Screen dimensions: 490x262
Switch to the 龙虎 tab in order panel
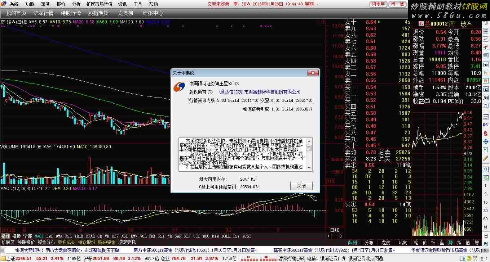click(x=386, y=243)
